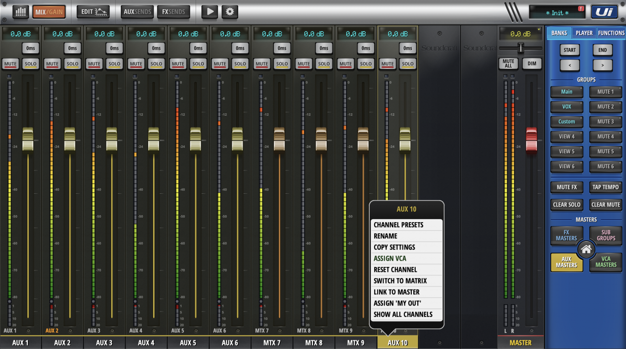Click the START bank button
This screenshot has height=349, width=626.
coord(570,50)
